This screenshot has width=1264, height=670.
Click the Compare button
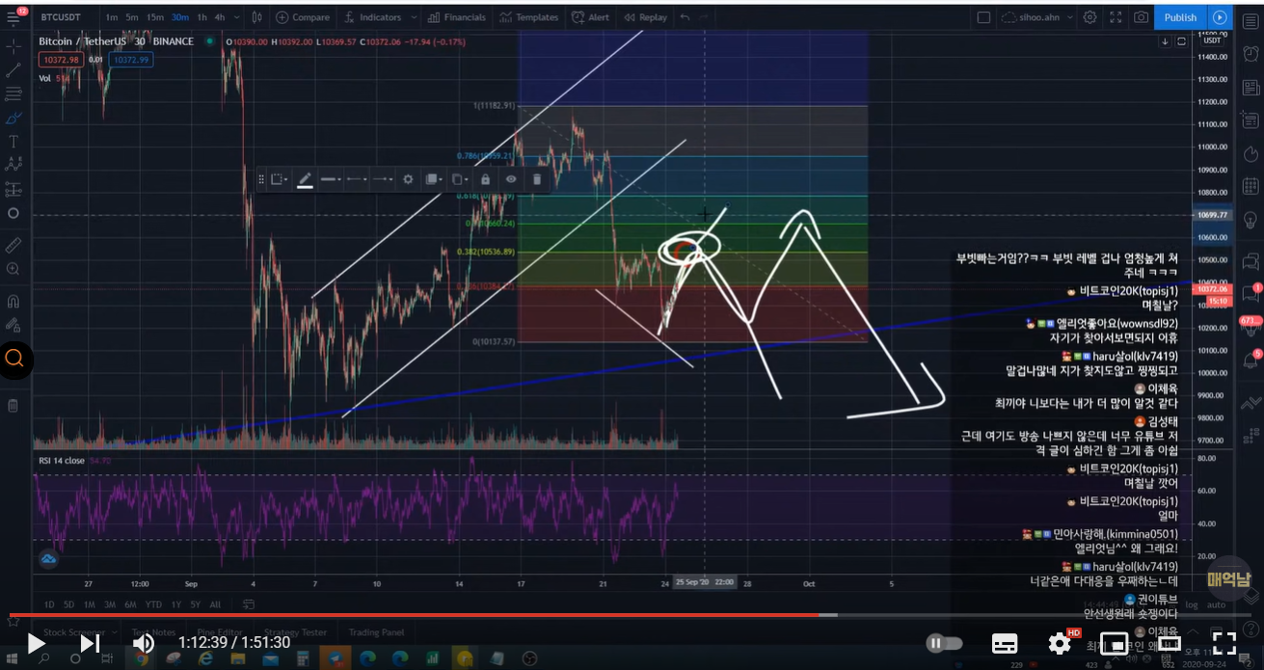click(x=302, y=17)
